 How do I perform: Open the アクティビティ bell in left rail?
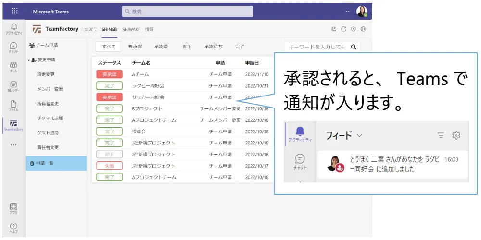pos(13,29)
